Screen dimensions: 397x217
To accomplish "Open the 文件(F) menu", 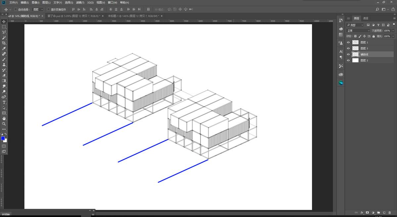I will tap(14, 2).
